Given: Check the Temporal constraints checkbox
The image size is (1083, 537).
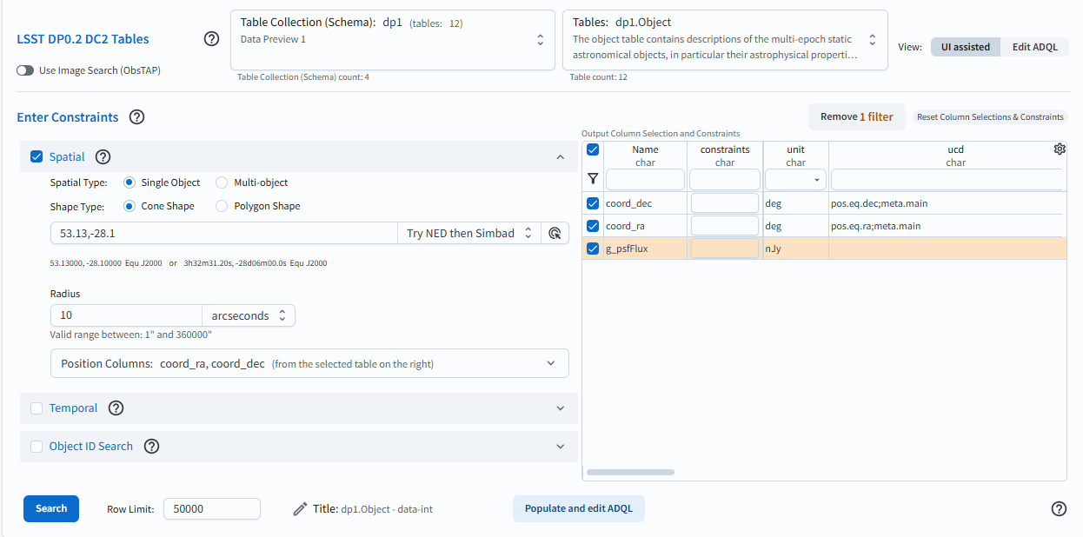Looking at the screenshot, I should point(37,408).
